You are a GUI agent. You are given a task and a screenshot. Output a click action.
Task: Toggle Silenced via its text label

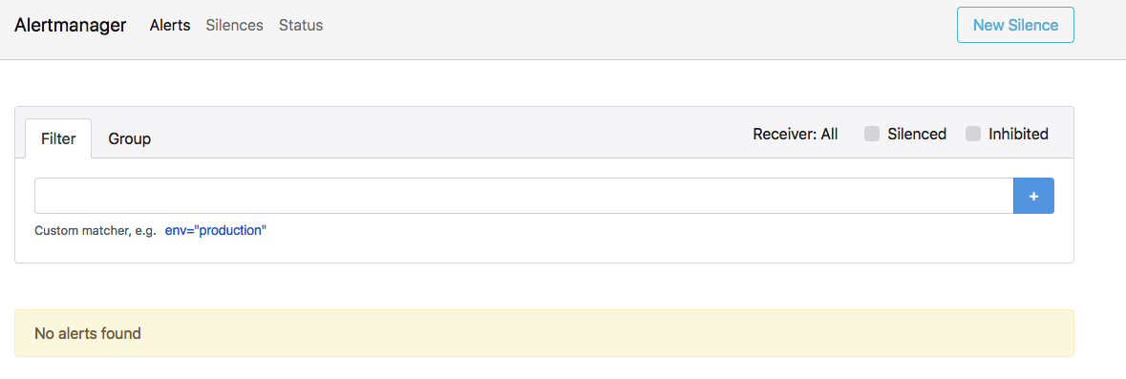(x=917, y=135)
